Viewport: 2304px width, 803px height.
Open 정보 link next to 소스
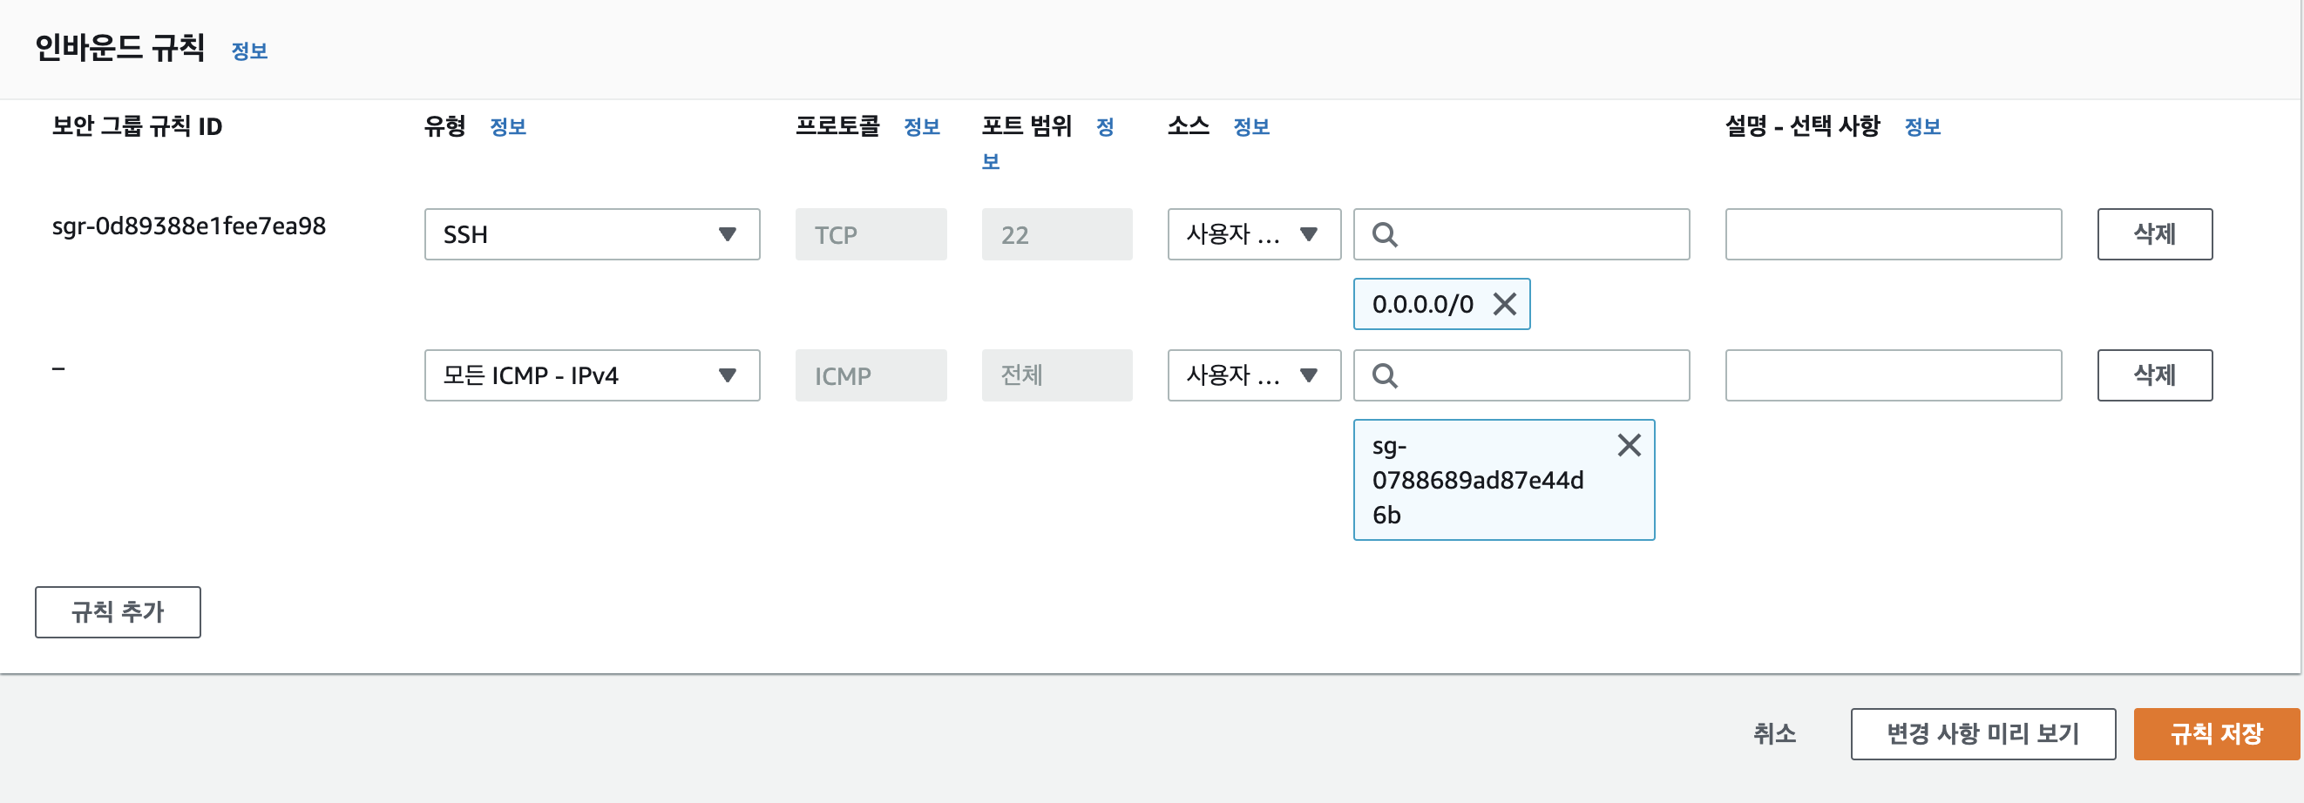point(1251,127)
